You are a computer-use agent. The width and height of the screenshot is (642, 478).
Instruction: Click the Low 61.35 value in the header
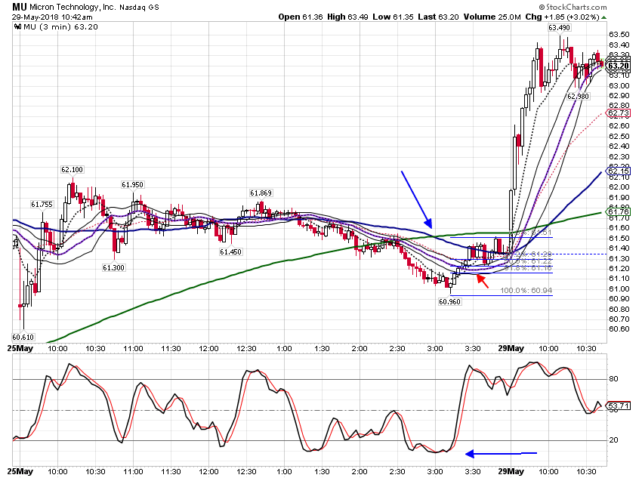tap(393, 17)
